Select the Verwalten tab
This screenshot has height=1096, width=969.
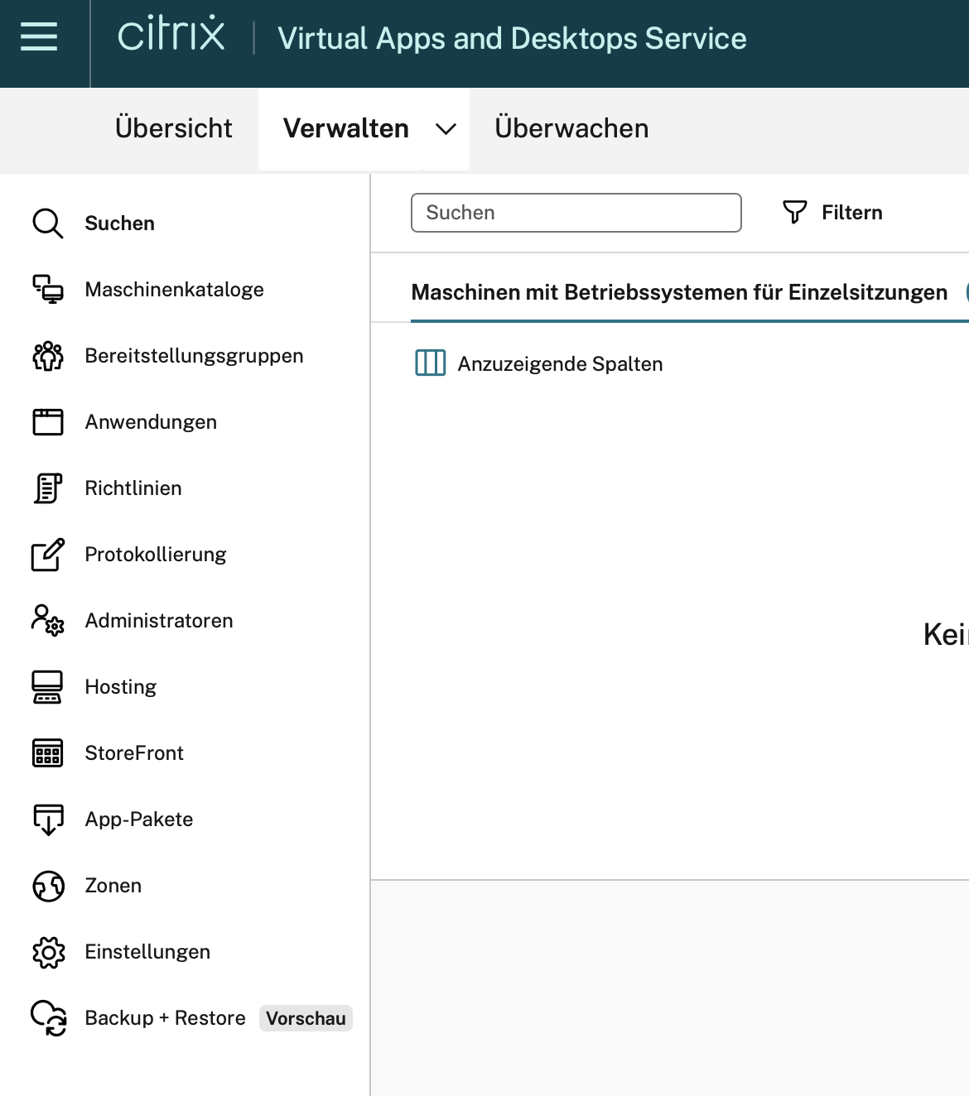click(346, 128)
